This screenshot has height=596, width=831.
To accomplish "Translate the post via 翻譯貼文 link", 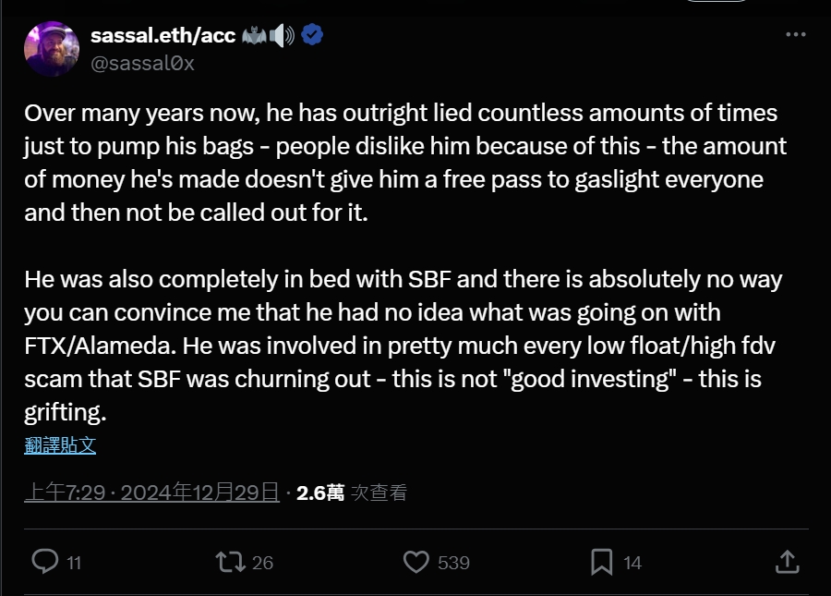I will pyautogui.click(x=60, y=444).
